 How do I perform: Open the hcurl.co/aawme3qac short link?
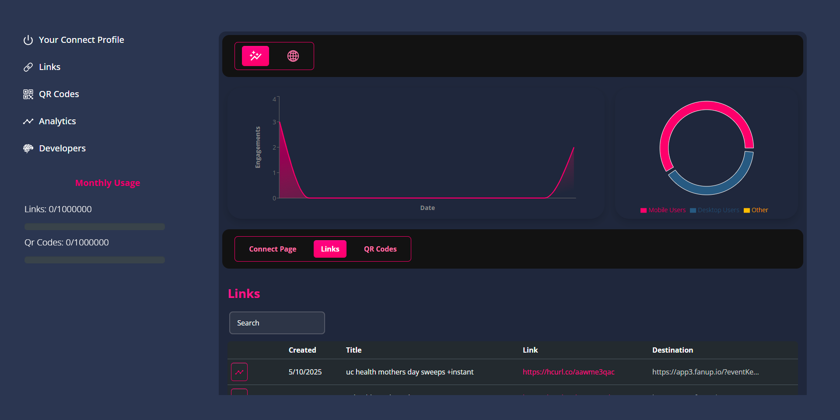(x=568, y=372)
